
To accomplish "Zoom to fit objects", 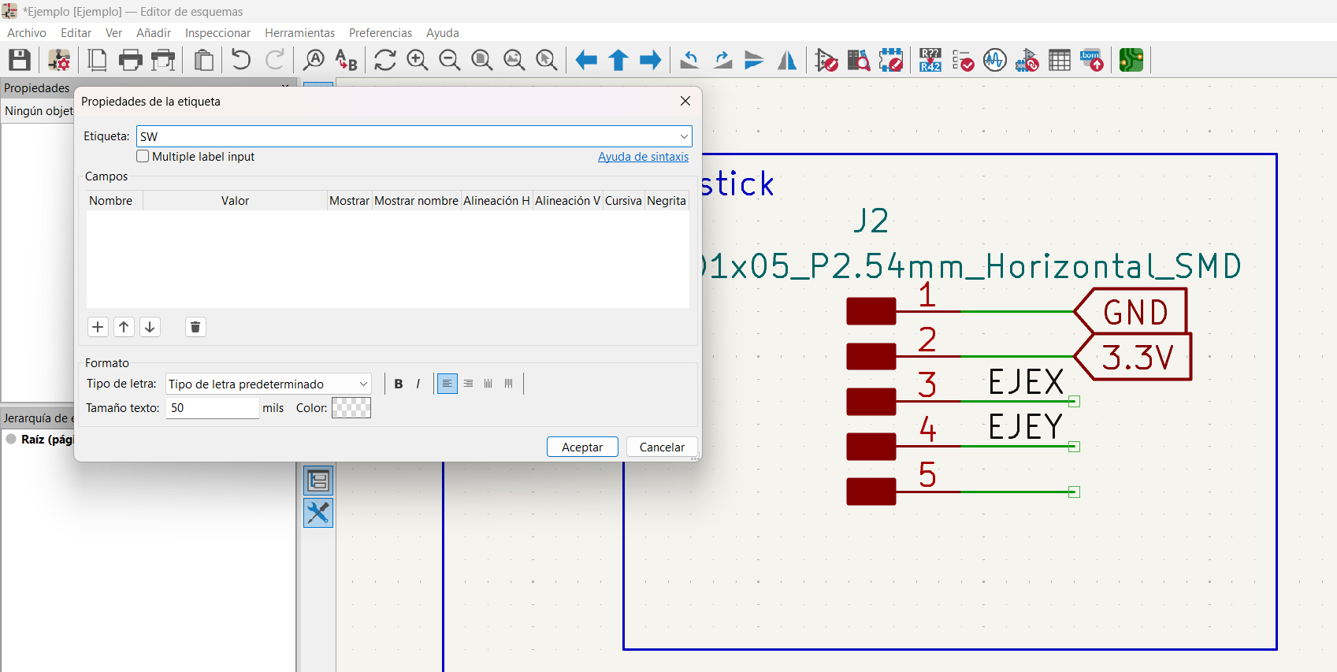I will coord(514,60).
